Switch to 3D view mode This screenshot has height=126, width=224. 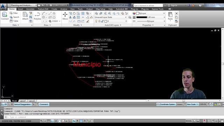click(x=10, y=104)
